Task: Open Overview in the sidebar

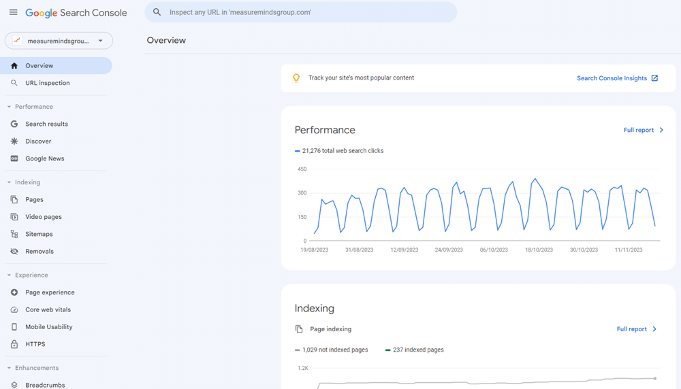Action: coord(56,65)
